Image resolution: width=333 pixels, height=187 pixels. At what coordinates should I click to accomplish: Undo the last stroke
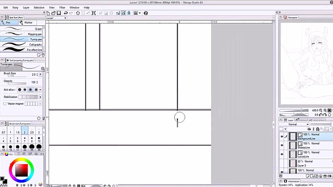click(66, 13)
